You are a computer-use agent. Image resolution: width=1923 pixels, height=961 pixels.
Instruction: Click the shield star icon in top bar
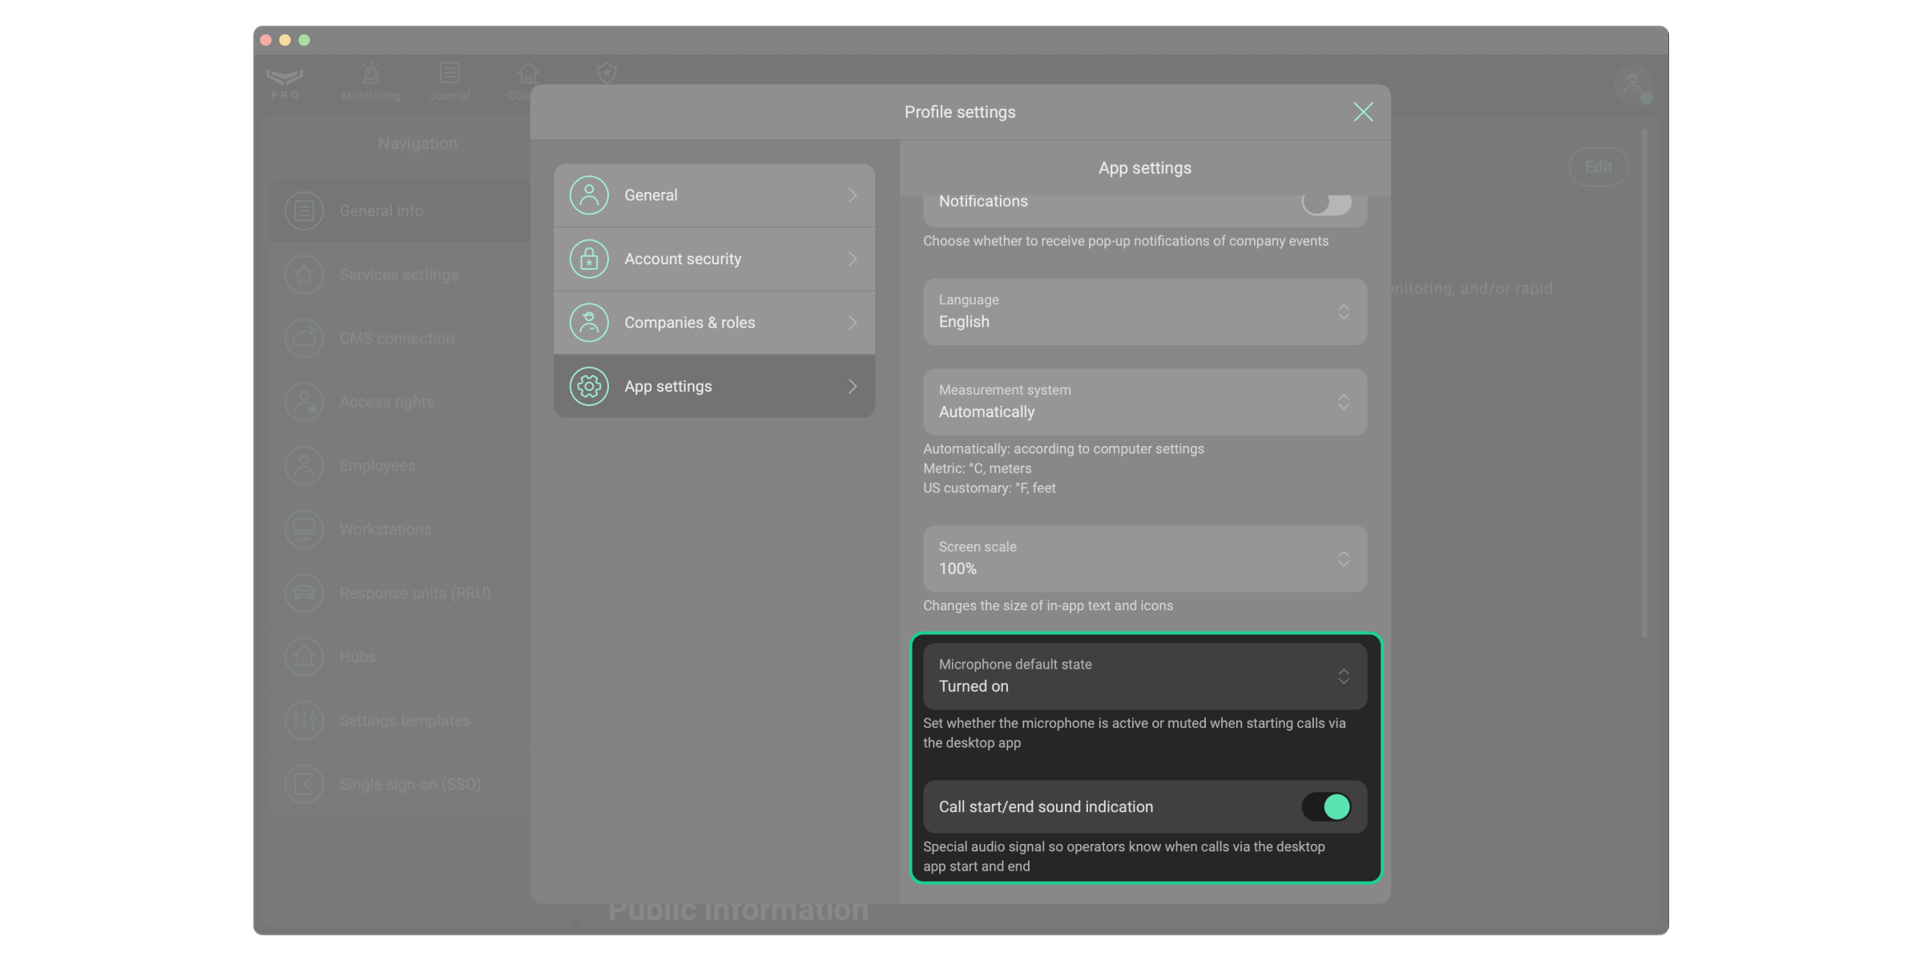pos(607,73)
